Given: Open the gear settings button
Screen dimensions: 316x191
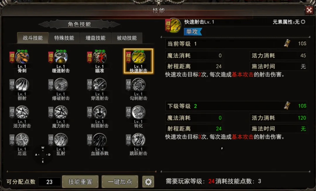Looking at the screenshot, I should pyautogui.click(x=148, y=182).
